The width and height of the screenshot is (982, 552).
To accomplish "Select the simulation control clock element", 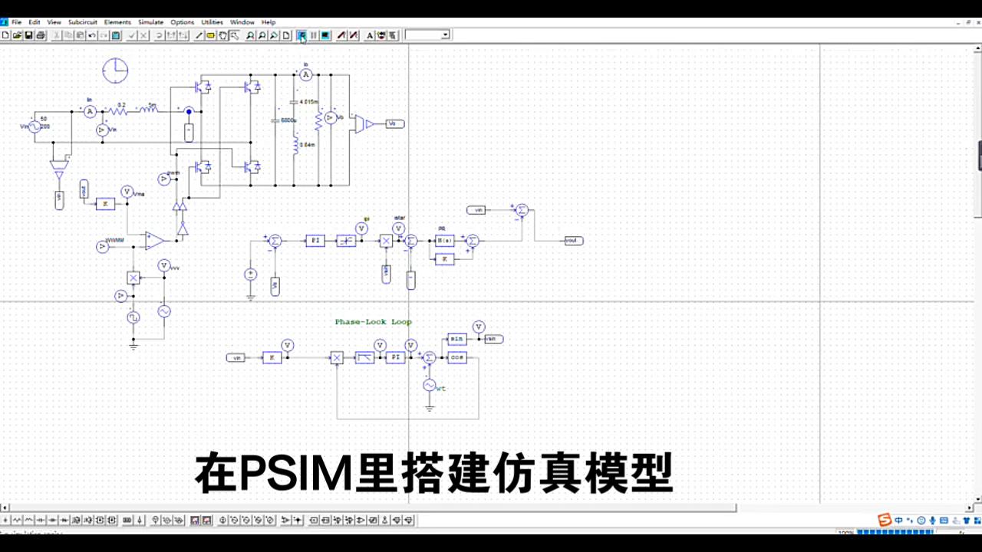I will click(115, 70).
